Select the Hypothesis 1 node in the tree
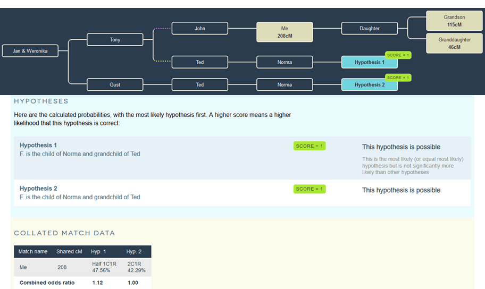485x289 pixels. [x=369, y=62]
